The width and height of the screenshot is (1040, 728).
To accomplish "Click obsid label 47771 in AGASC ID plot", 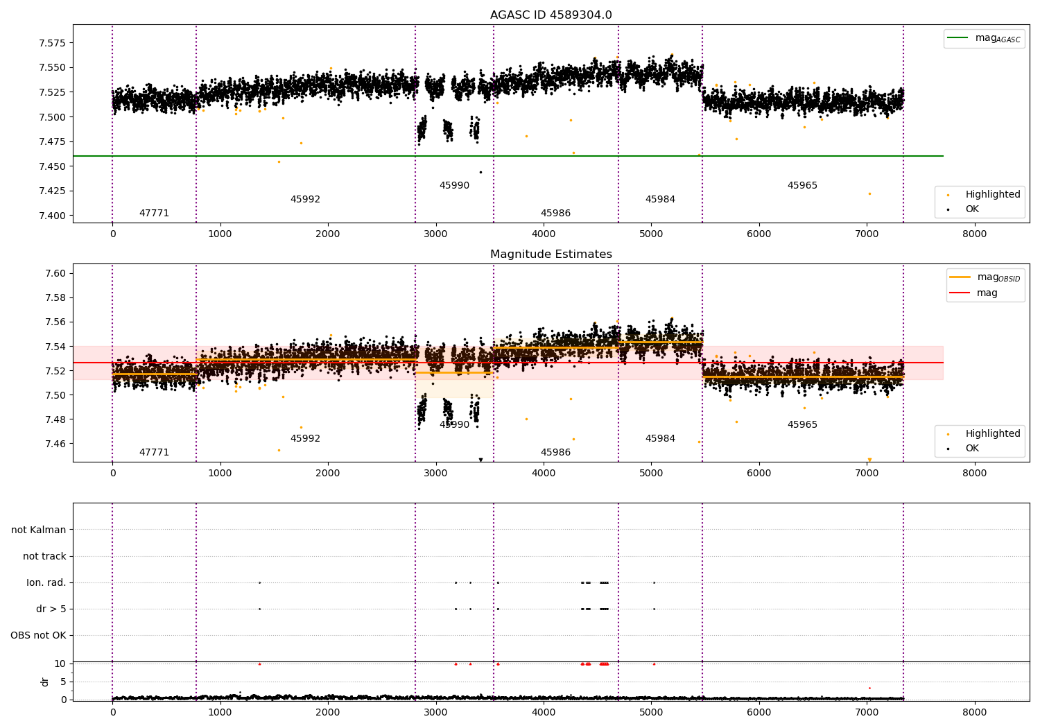I will (154, 214).
